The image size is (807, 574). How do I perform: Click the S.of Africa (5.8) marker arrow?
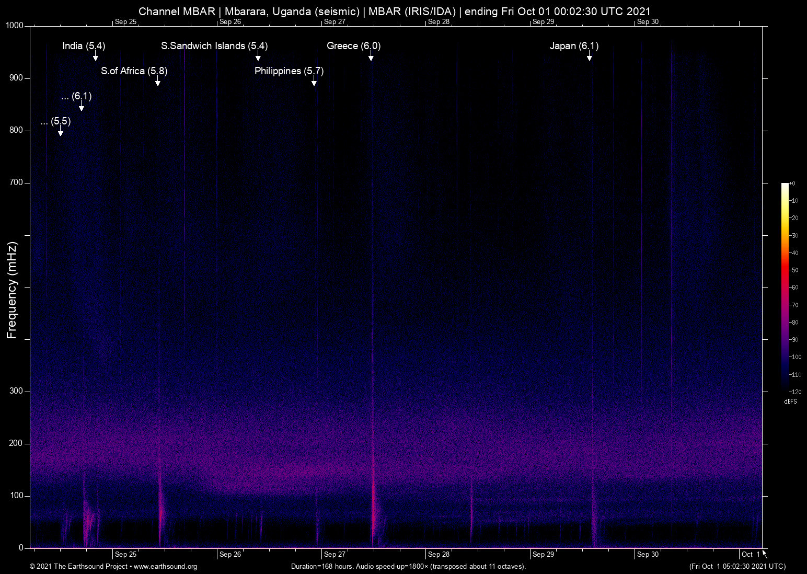click(158, 83)
